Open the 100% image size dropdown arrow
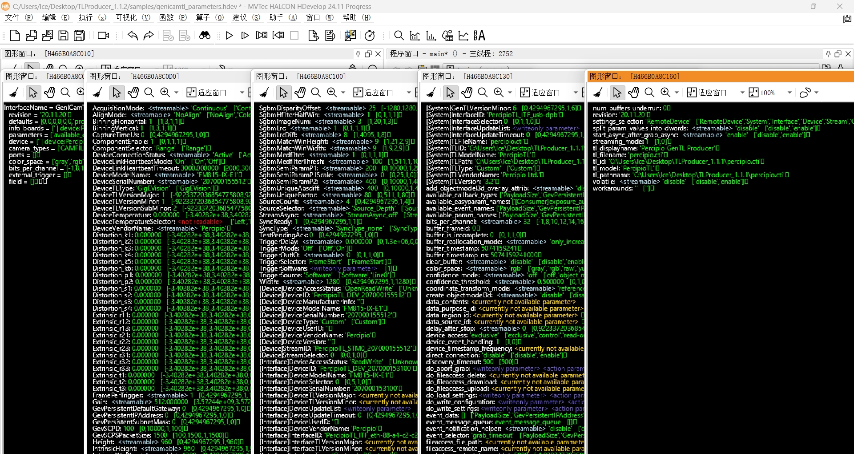 pos(790,93)
